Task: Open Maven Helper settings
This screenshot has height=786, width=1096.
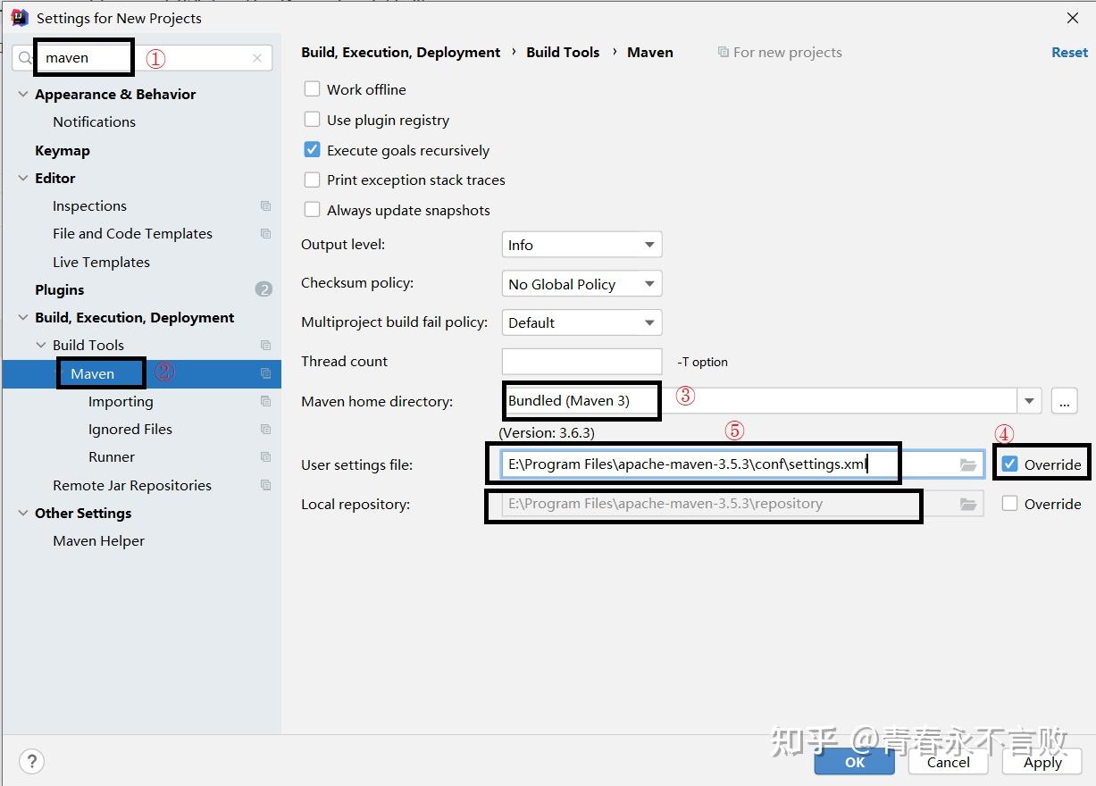Action: [98, 540]
